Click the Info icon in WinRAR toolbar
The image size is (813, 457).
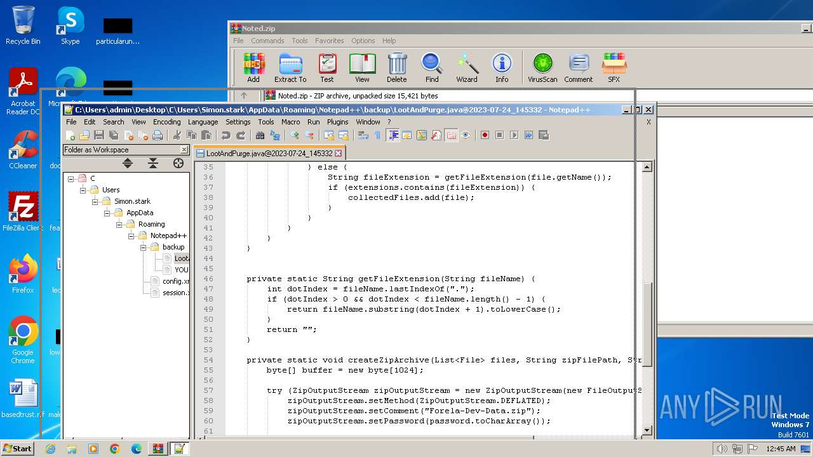point(502,68)
